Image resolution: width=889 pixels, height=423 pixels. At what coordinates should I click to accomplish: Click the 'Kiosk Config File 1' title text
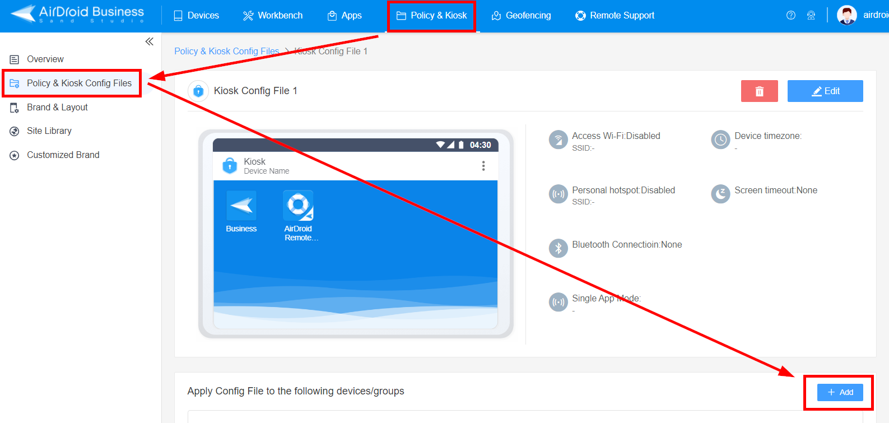tap(255, 91)
